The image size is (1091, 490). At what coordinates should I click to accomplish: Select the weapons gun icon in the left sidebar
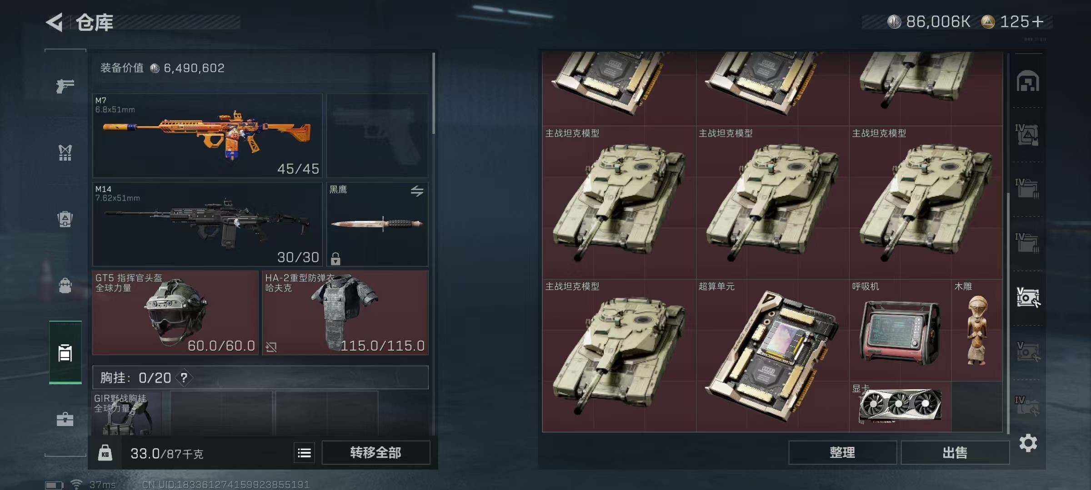[x=65, y=85]
